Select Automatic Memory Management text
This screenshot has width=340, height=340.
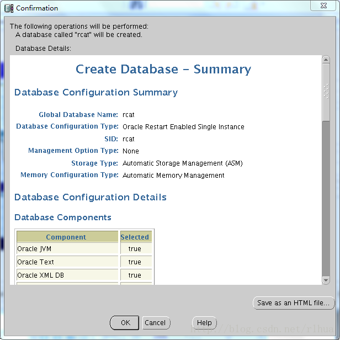tap(173, 175)
